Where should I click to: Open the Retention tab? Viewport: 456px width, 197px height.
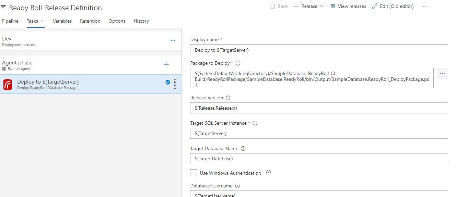click(x=90, y=21)
